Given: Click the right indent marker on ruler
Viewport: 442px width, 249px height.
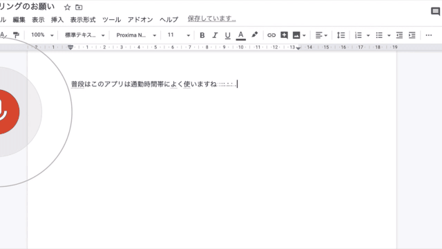Looking at the screenshot, I should 298,48.
